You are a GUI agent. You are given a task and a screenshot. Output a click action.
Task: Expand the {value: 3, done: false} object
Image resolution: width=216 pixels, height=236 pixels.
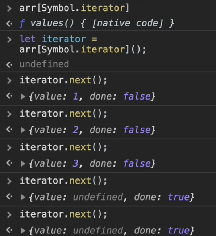(x=23, y=164)
